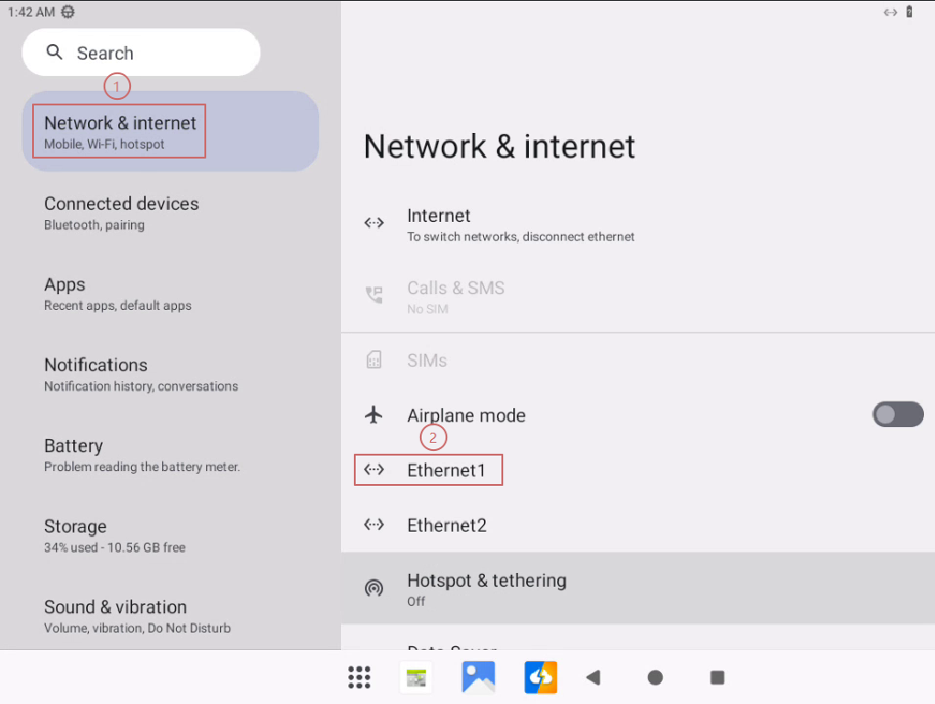Tap the recent apps square button

click(x=718, y=677)
